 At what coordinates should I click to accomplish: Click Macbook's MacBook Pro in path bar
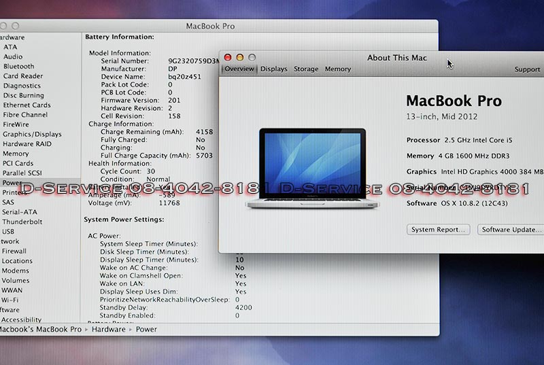tap(41, 329)
